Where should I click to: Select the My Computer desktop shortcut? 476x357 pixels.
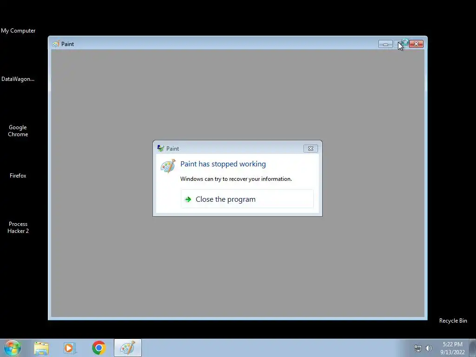pos(18,31)
